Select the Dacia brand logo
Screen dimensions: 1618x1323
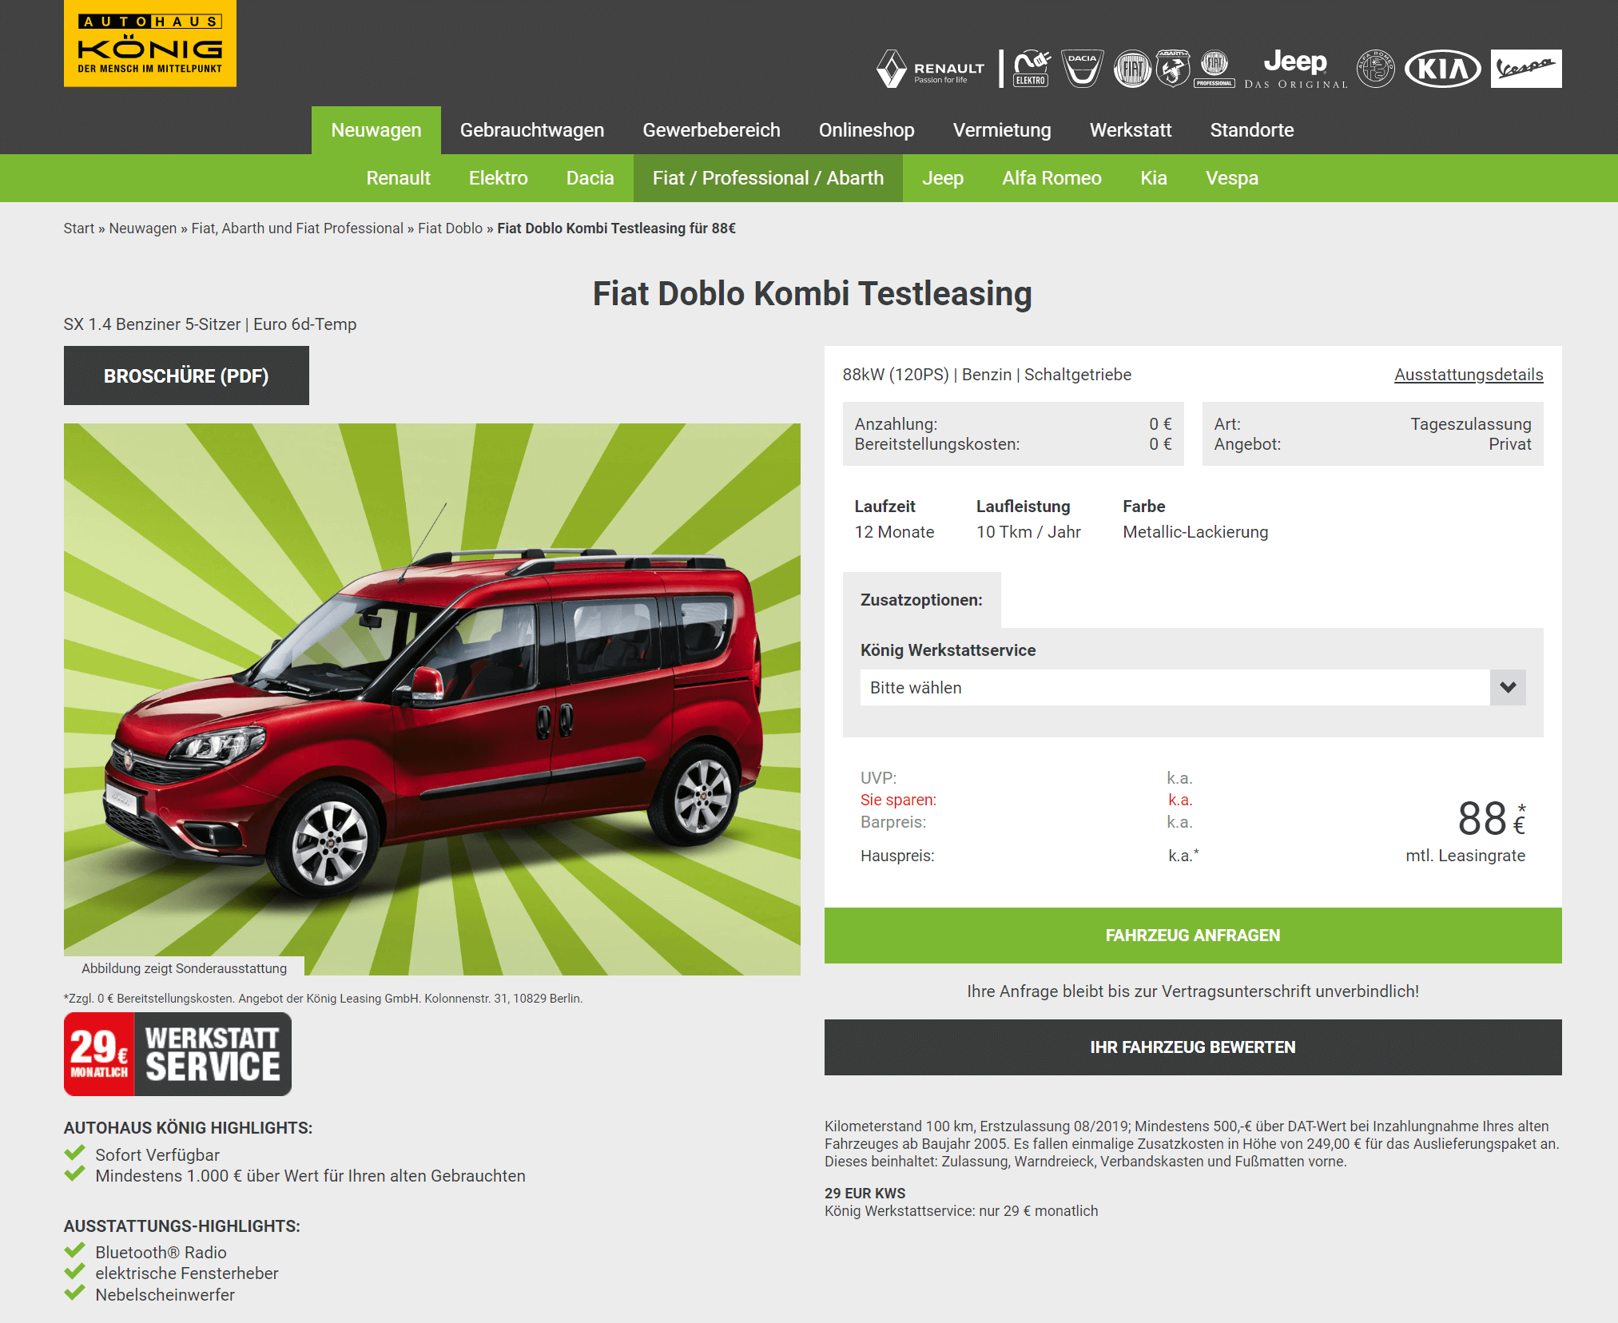pyautogui.click(x=1082, y=69)
